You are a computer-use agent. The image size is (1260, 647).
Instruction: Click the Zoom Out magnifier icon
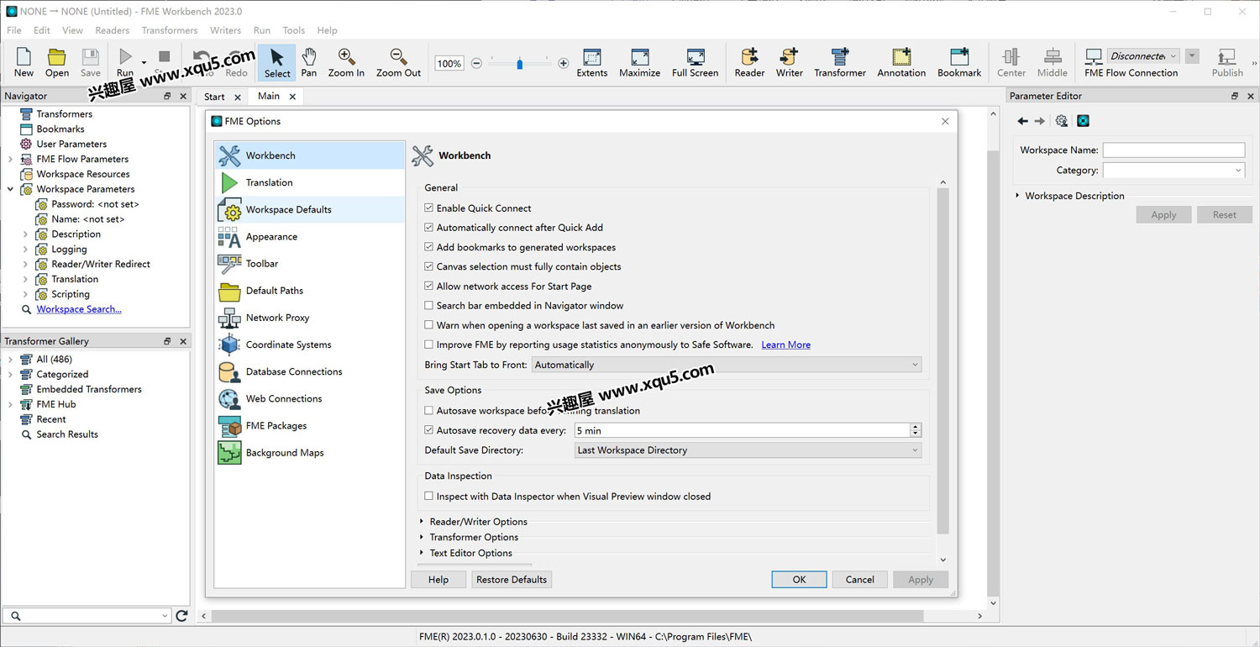click(x=398, y=57)
